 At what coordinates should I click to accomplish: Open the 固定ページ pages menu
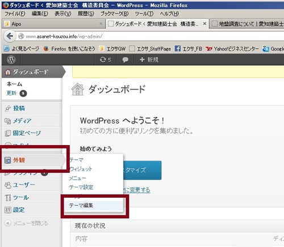[27, 133]
